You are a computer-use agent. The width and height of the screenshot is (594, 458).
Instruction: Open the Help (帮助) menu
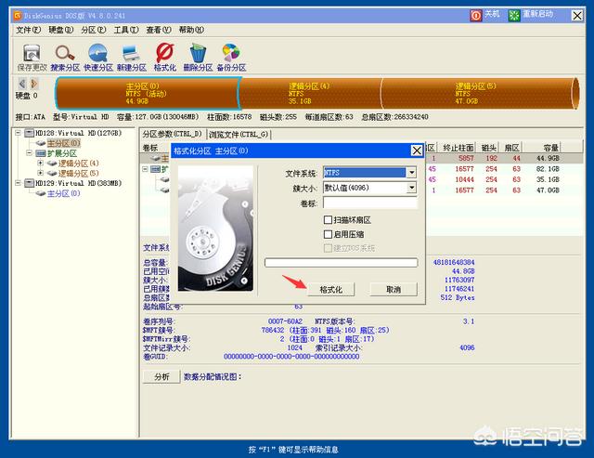(191, 30)
